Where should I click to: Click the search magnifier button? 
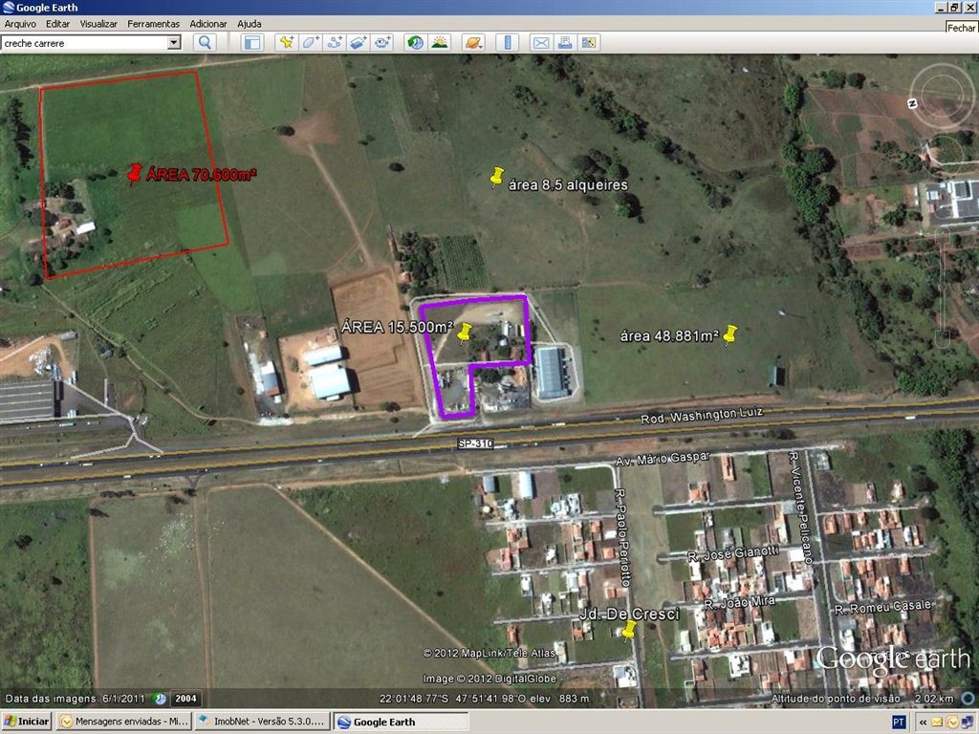pos(205,42)
